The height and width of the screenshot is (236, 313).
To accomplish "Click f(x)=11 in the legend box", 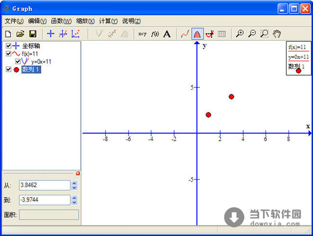I will coord(297,47).
